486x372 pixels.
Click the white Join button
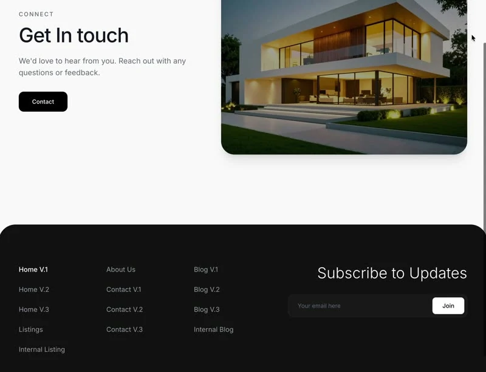(x=448, y=306)
